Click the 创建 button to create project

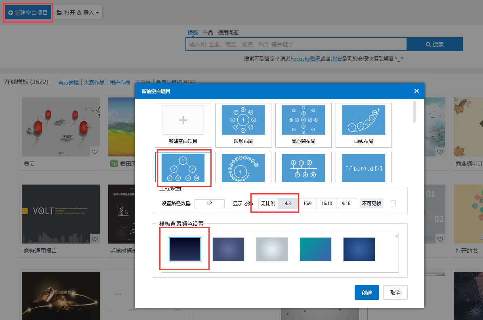pos(367,292)
